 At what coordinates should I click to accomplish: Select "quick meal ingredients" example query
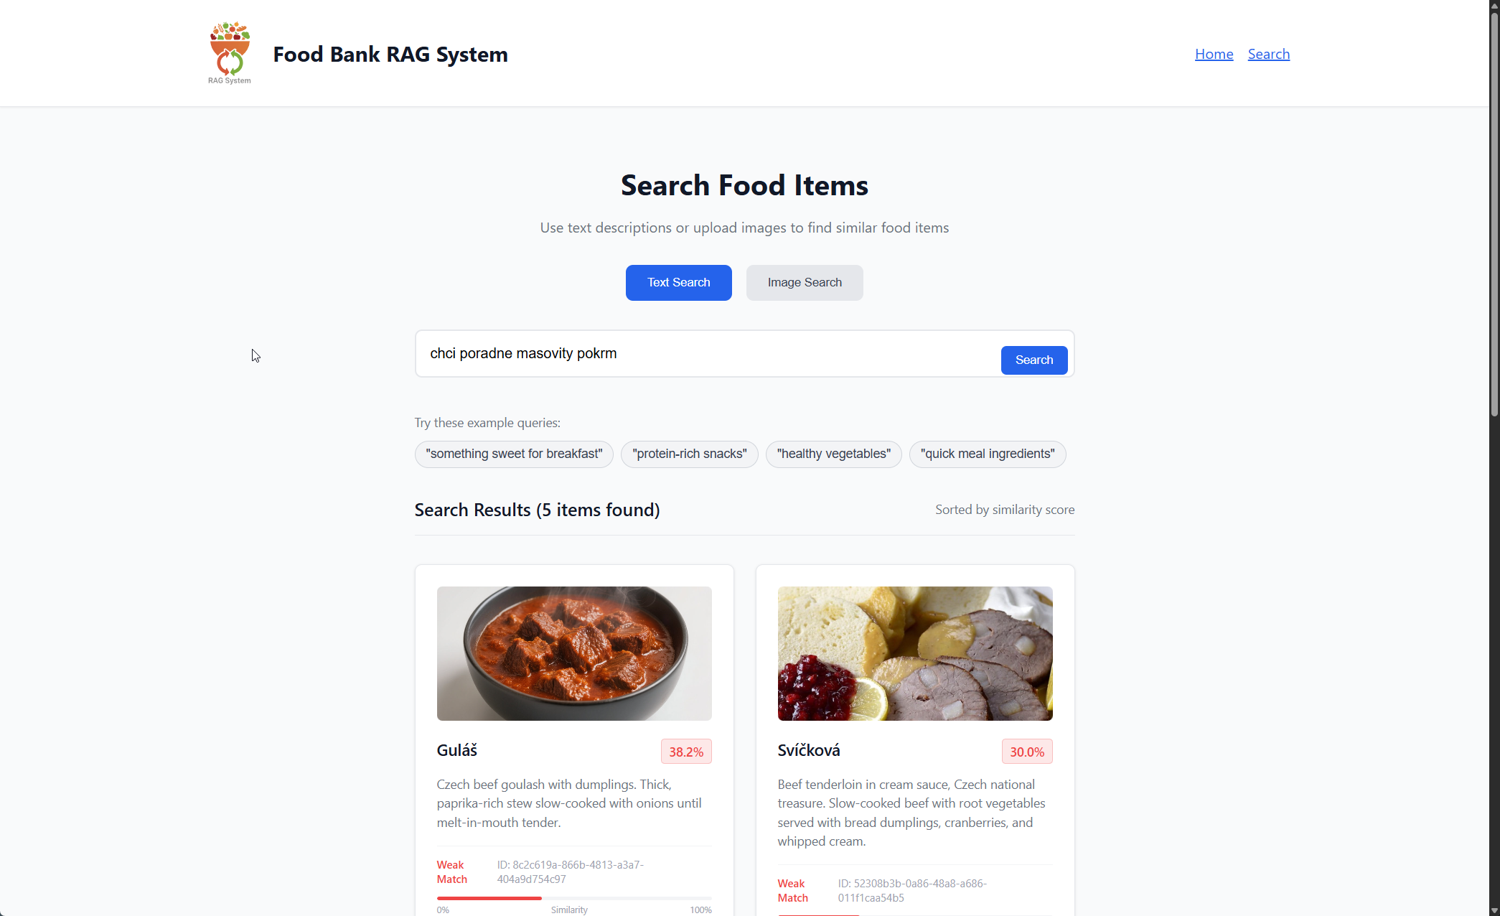tap(988, 454)
